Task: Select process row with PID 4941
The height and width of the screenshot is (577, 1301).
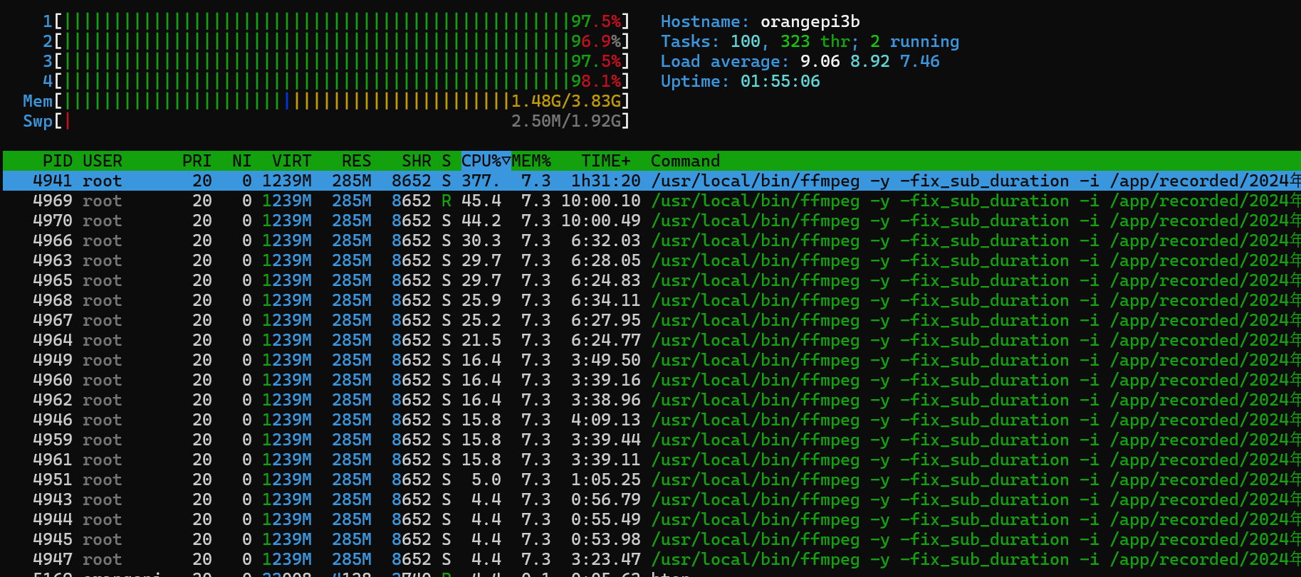Action: [652, 181]
